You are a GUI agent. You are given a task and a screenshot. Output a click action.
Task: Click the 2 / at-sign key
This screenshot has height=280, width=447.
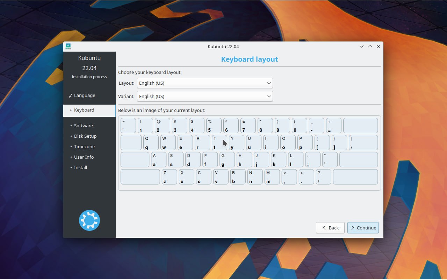[x=163, y=126]
